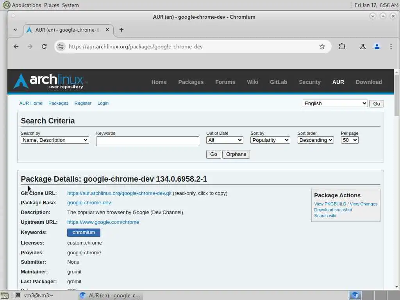Click View PKGBUILD link
This screenshot has height=300, width=400.
click(330, 204)
